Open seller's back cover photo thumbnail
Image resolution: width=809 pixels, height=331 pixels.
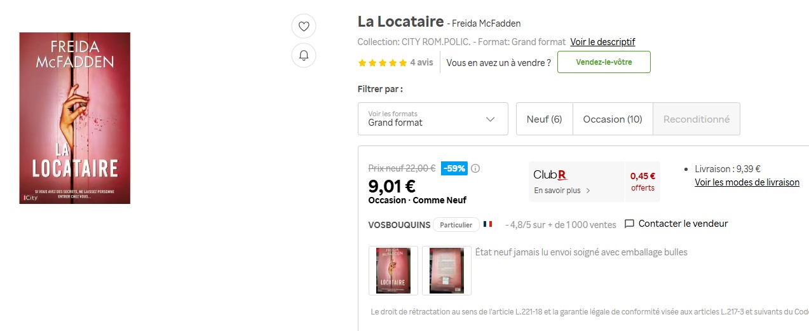(x=447, y=271)
